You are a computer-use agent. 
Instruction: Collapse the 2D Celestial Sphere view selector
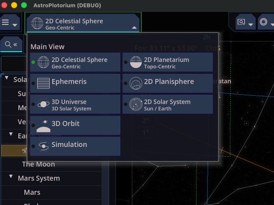pos(134,27)
